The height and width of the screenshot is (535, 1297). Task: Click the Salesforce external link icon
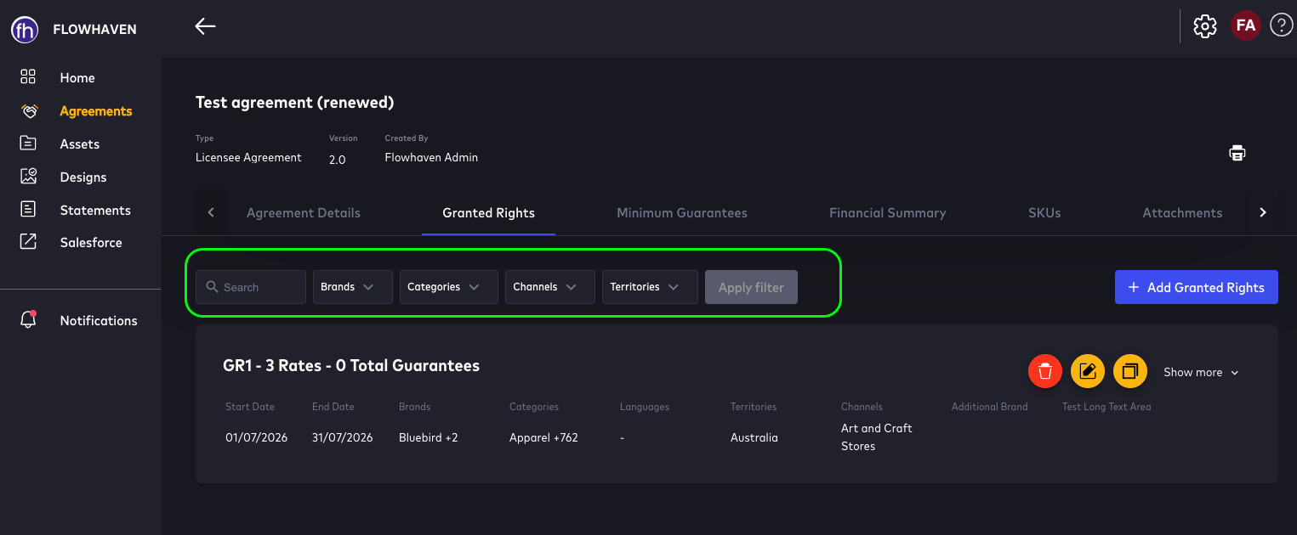coord(28,242)
